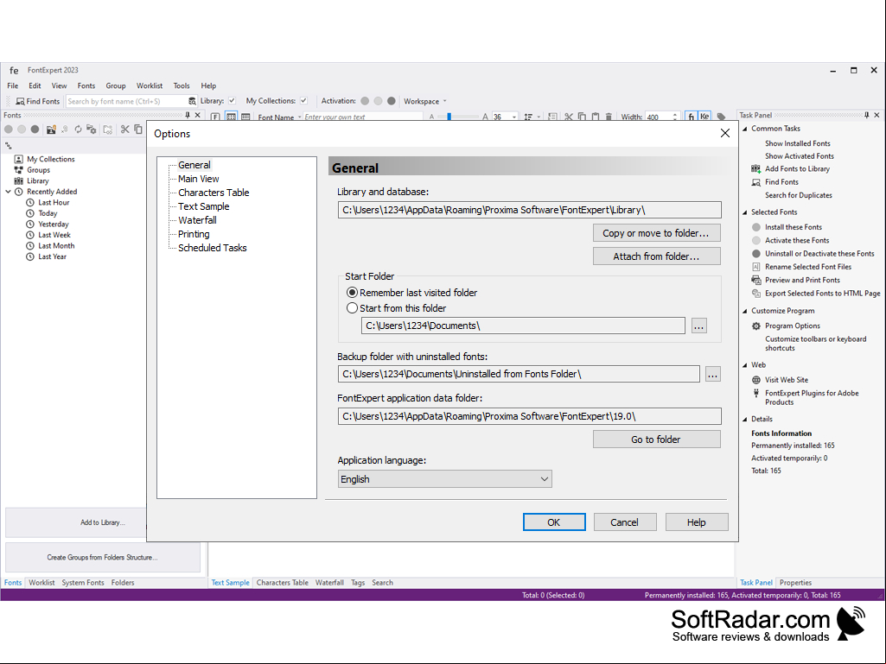This screenshot has width=886, height=664.
Task: Click the globe icon beside Visit Web Site
Action: pos(756,380)
